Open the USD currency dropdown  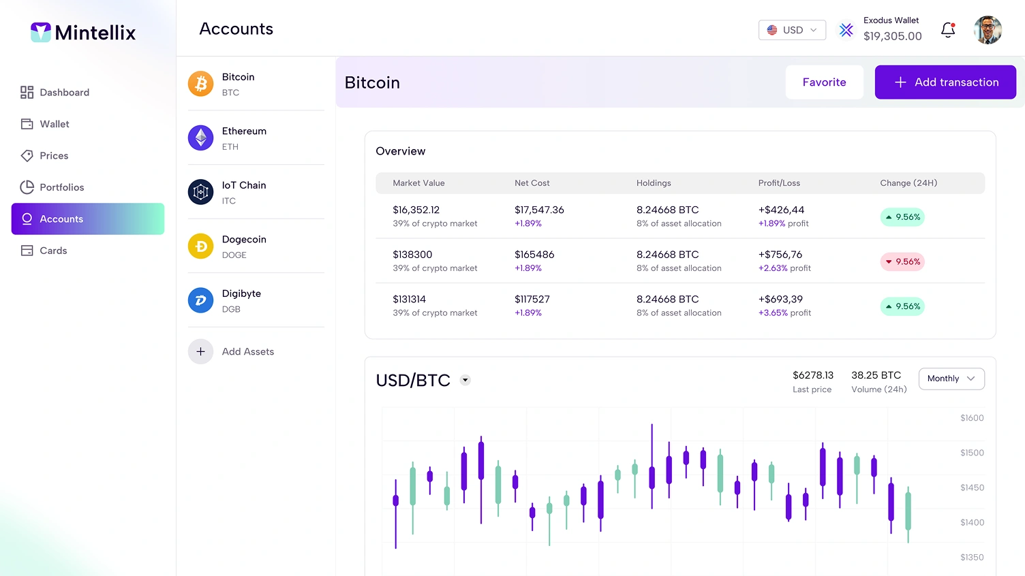pyautogui.click(x=792, y=30)
